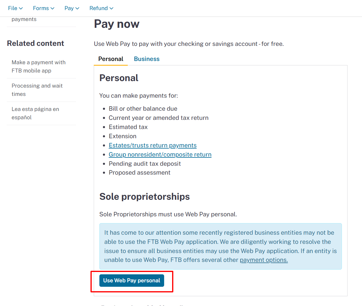Image resolution: width=362 pixels, height=306 pixels.
Task: Click the Proposed assessment list item
Action: pos(140,173)
